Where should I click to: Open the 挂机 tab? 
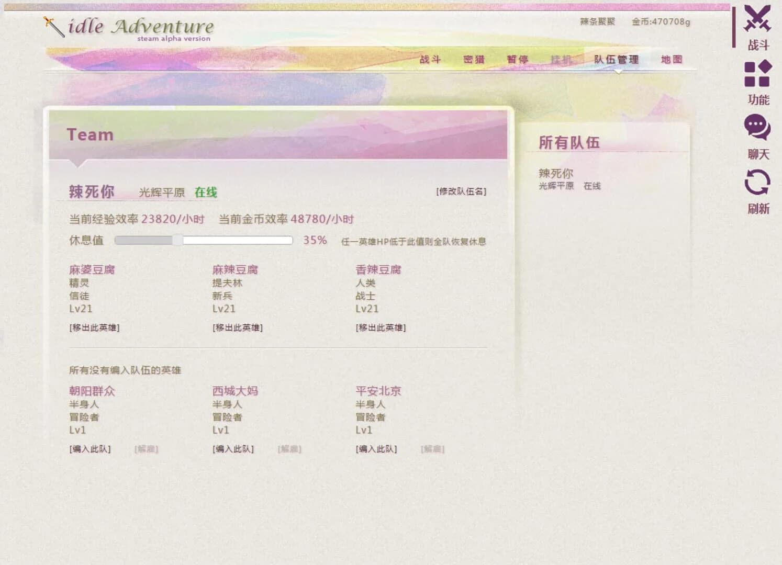(x=561, y=59)
